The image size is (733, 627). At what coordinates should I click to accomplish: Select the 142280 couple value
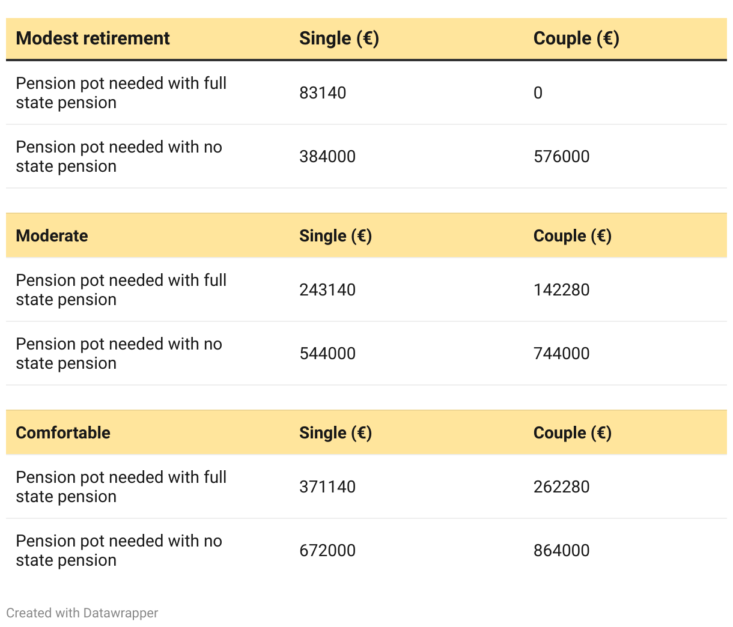(561, 290)
